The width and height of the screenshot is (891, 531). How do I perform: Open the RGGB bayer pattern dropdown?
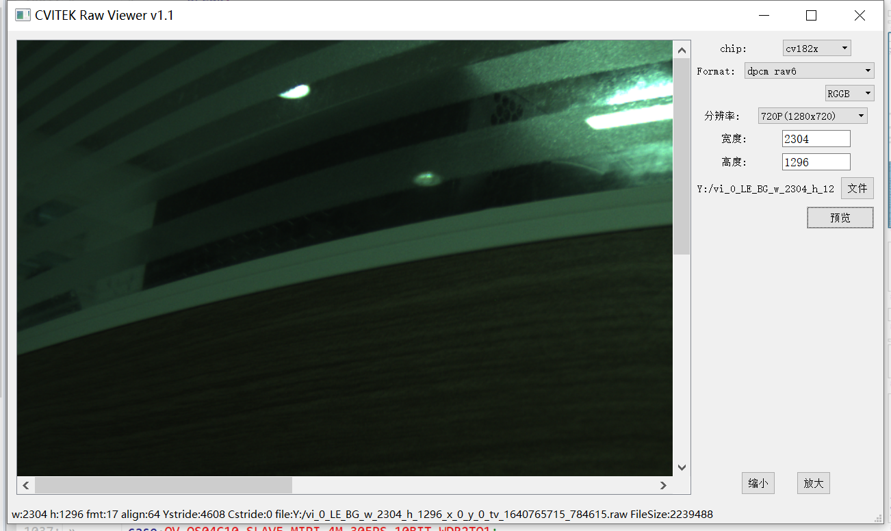pyautogui.click(x=849, y=92)
